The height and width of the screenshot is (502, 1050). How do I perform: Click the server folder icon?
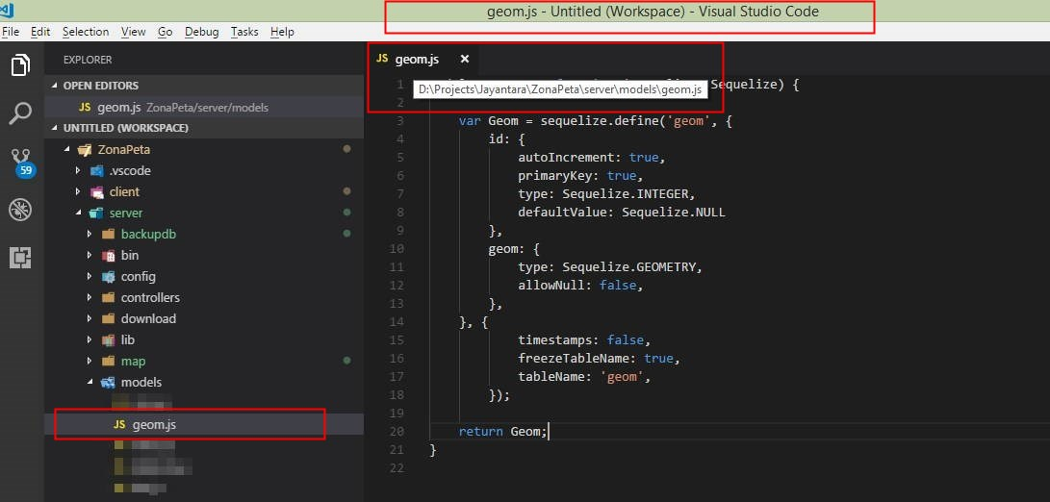pyautogui.click(x=97, y=213)
